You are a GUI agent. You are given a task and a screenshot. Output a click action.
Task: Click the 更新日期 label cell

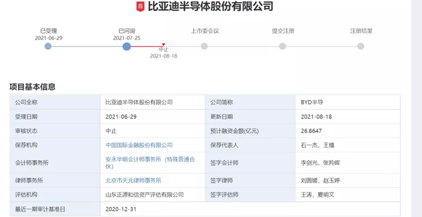(250, 117)
